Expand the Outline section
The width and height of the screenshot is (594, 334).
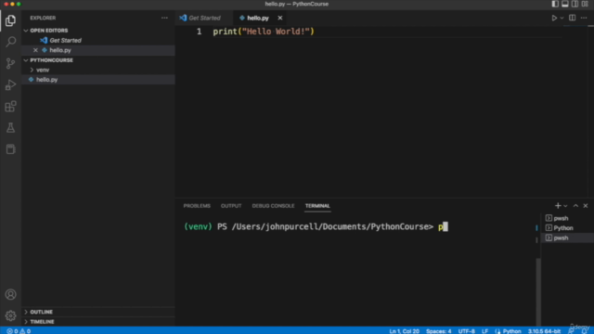pyautogui.click(x=98, y=312)
